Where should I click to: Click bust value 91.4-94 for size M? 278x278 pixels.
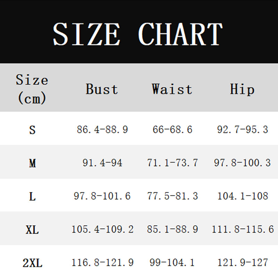102,163
